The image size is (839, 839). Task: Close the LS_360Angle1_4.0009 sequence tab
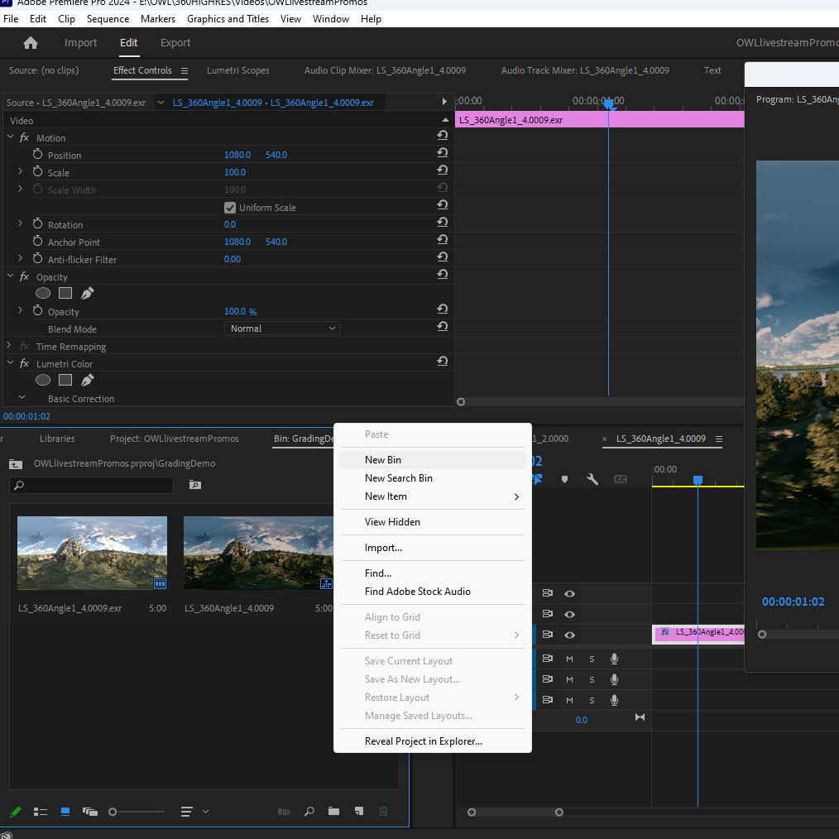click(x=605, y=439)
